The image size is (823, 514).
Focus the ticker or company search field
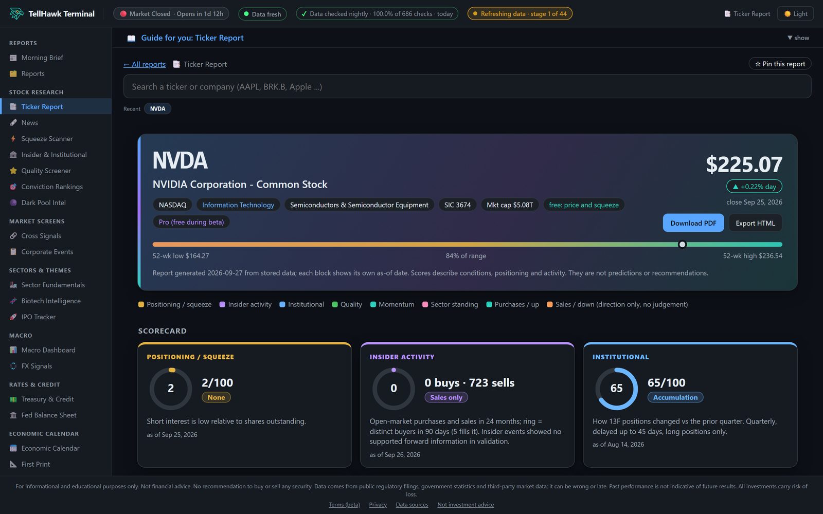tap(467, 86)
